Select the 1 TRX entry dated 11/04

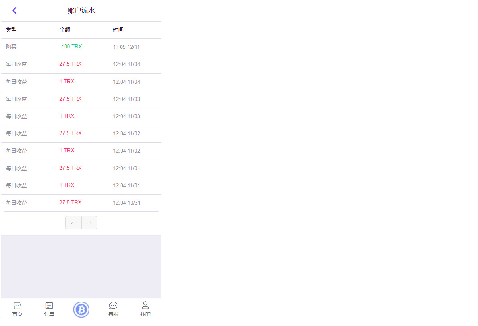81,82
